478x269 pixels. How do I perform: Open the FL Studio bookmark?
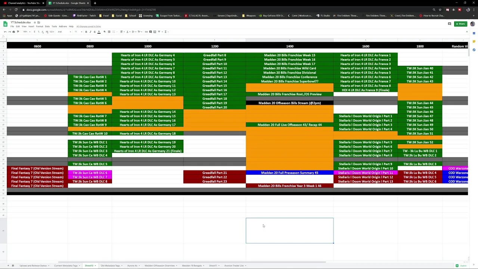point(323,16)
